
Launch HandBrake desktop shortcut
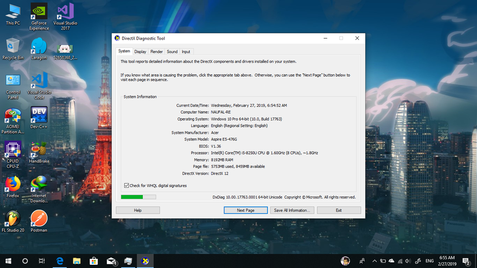pos(39,153)
